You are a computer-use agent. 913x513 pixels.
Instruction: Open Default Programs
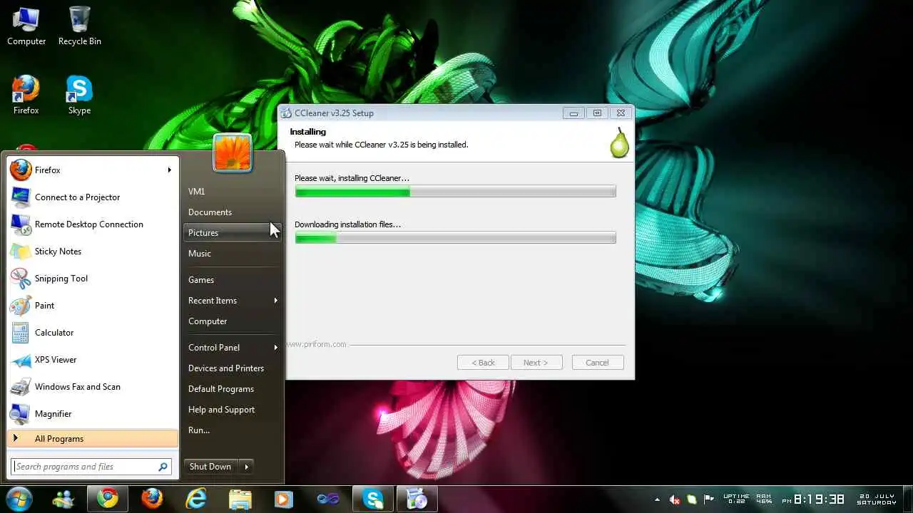point(232,389)
